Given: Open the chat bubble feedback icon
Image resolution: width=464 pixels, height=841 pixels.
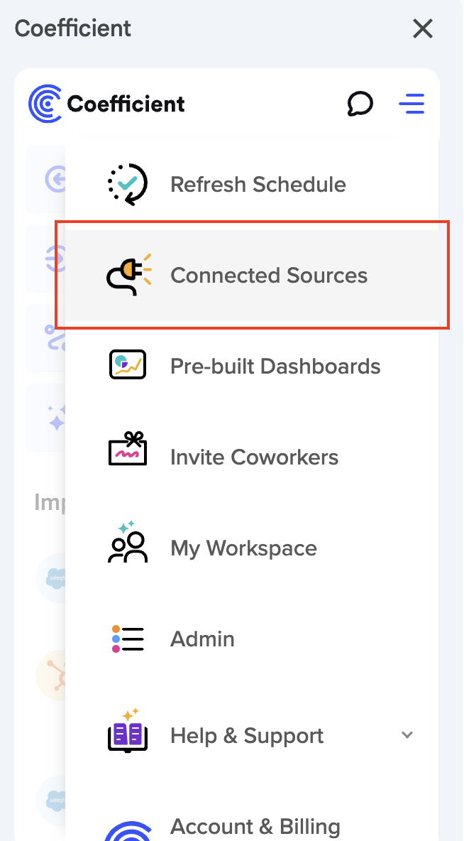Looking at the screenshot, I should (x=360, y=104).
